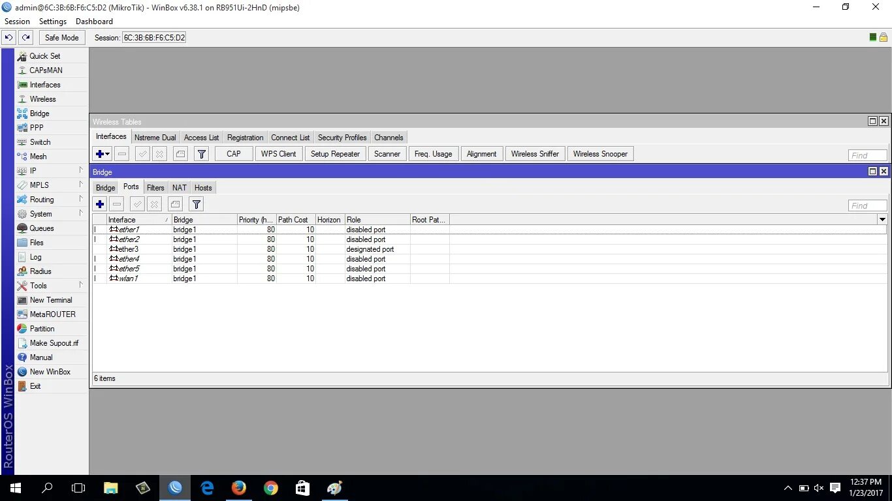The image size is (892, 501).
Task: Switch to Bridge tab in Bridge window
Action: point(106,188)
